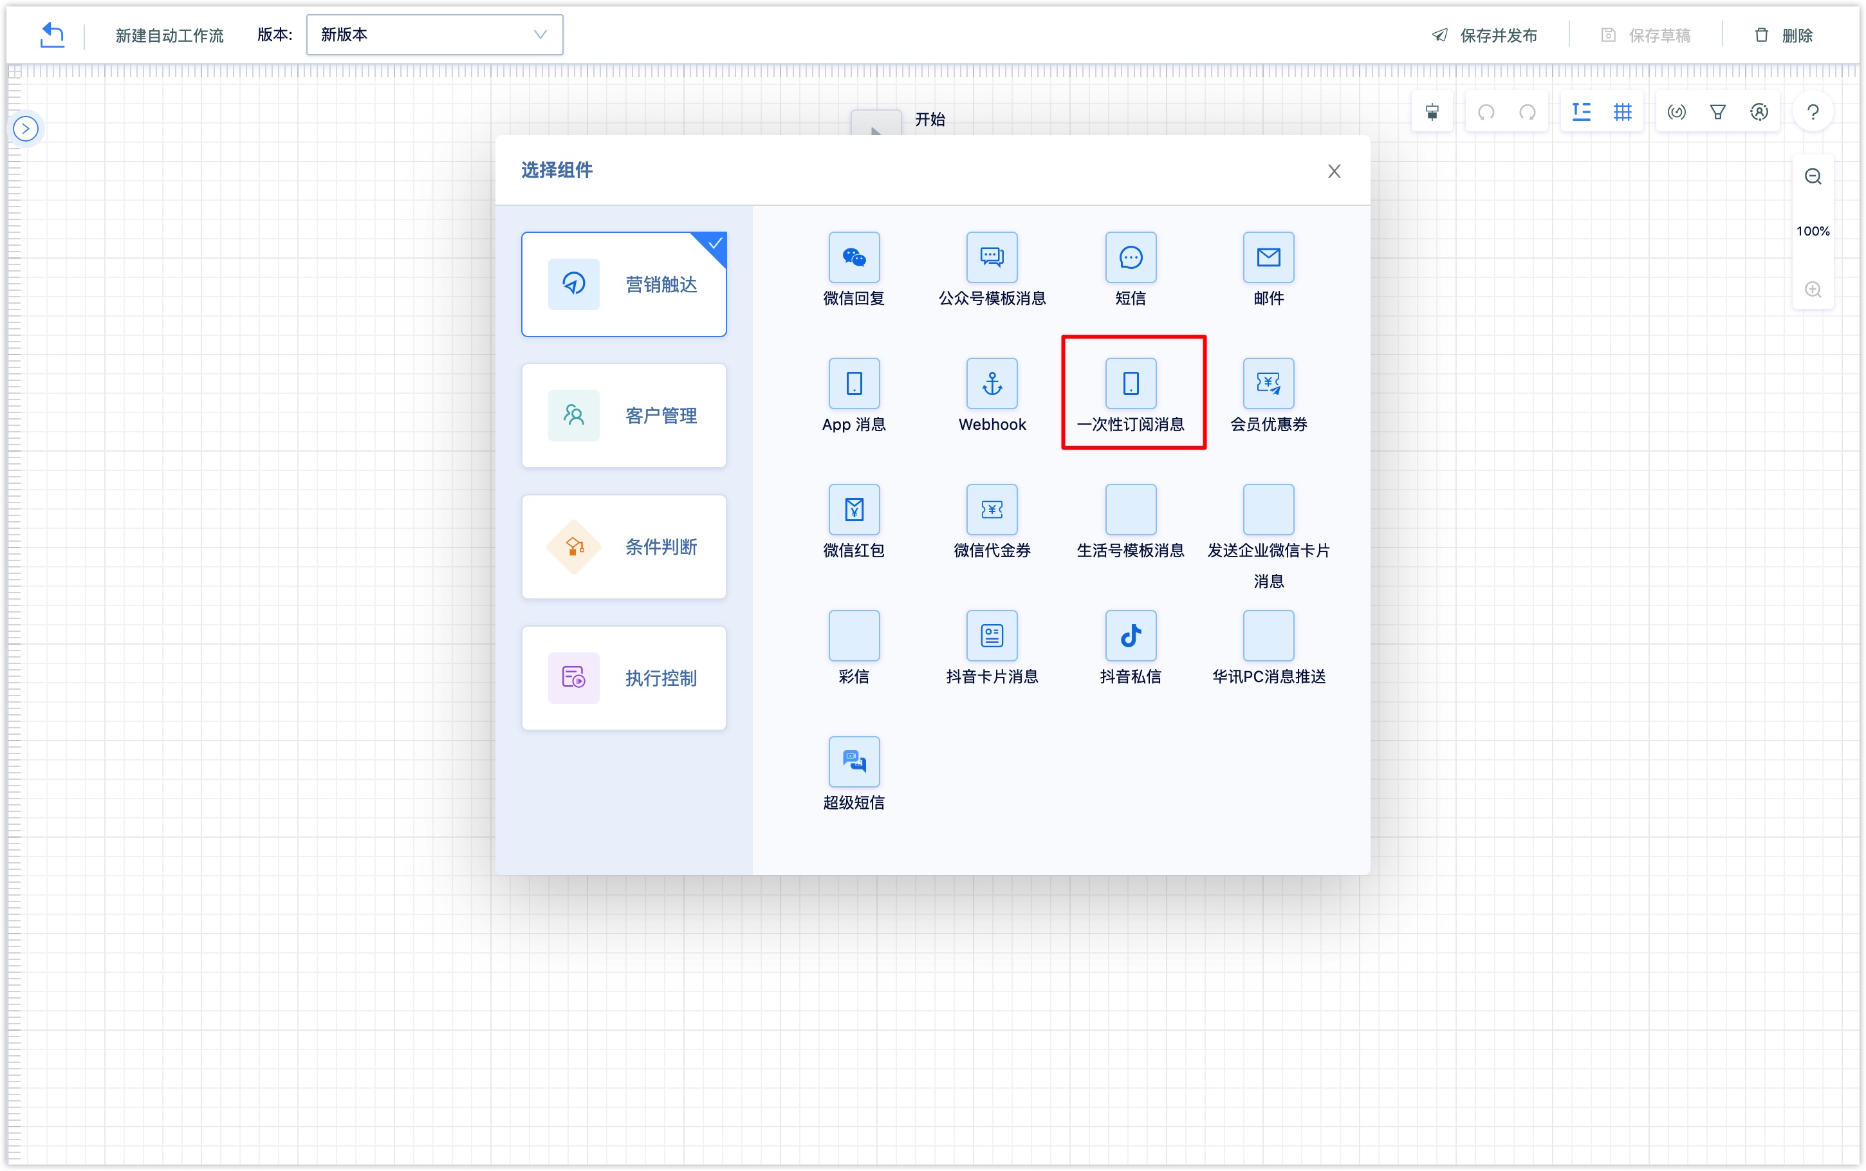Choose the 生活号模板消息 component

pos(1131,522)
